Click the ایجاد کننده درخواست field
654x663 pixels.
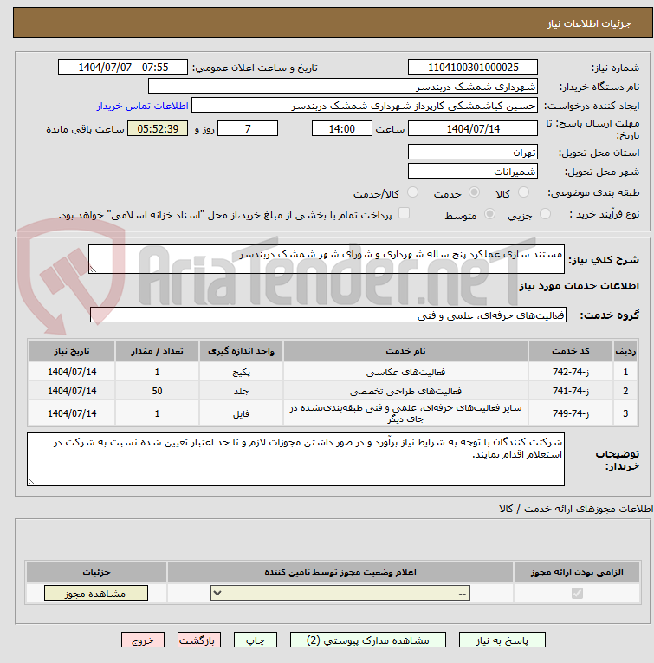point(364,106)
